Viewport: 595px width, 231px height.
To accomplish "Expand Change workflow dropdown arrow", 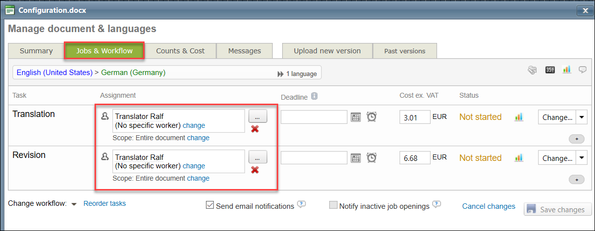I will [74, 204].
